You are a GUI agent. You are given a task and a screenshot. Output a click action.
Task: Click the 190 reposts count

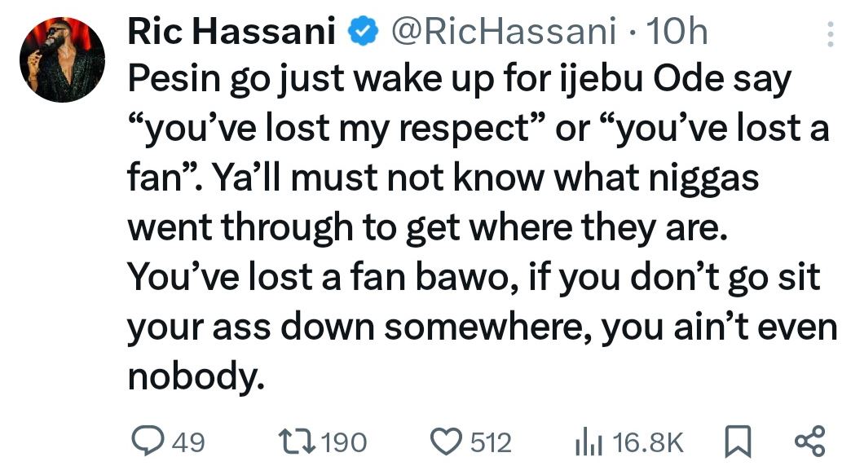click(x=343, y=443)
